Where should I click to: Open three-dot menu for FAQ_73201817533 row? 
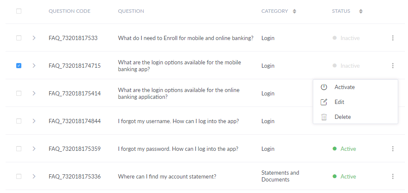pos(393,38)
